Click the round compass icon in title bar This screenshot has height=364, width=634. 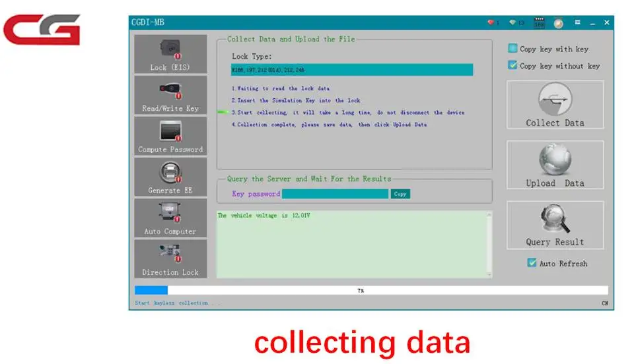pyautogui.click(x=559, y=23)
